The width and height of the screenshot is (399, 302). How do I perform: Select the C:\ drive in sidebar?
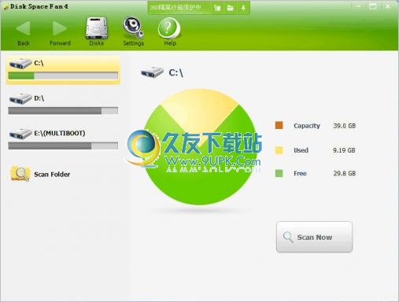click(63, 70)
